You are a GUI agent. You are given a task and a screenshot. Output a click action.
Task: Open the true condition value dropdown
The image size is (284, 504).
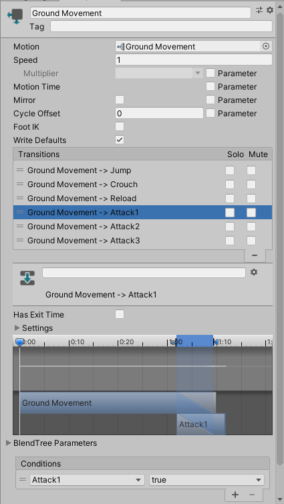pos(207,480)
